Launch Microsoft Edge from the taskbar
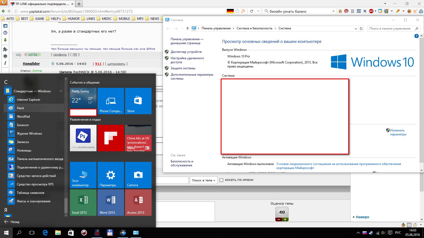 (x=45, y=233)
